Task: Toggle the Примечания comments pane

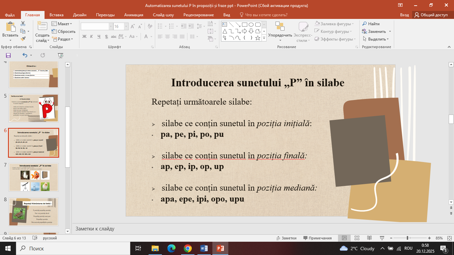Action: [x=318, y=238]
